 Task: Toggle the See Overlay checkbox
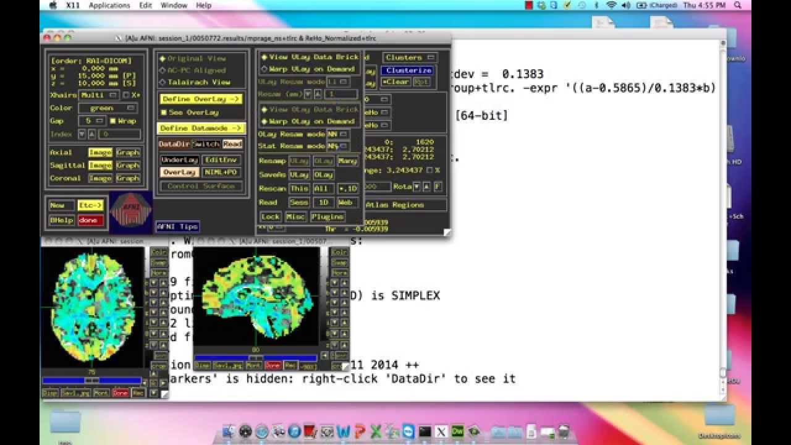pyautogui.click(x=164, y=112)
